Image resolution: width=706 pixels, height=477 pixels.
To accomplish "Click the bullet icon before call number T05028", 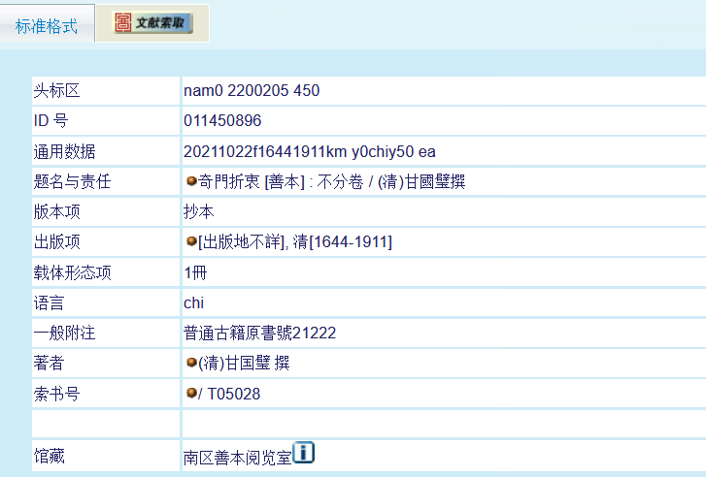I will point(190,393).
